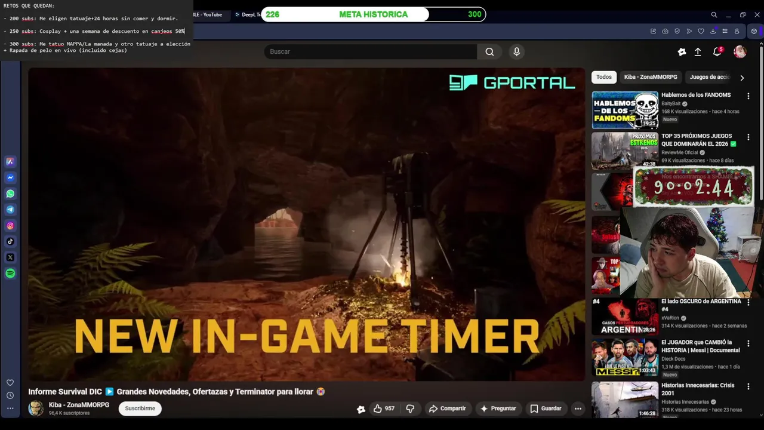
Task: Switch to the YouTube browser tab
Action: point(210,14)
